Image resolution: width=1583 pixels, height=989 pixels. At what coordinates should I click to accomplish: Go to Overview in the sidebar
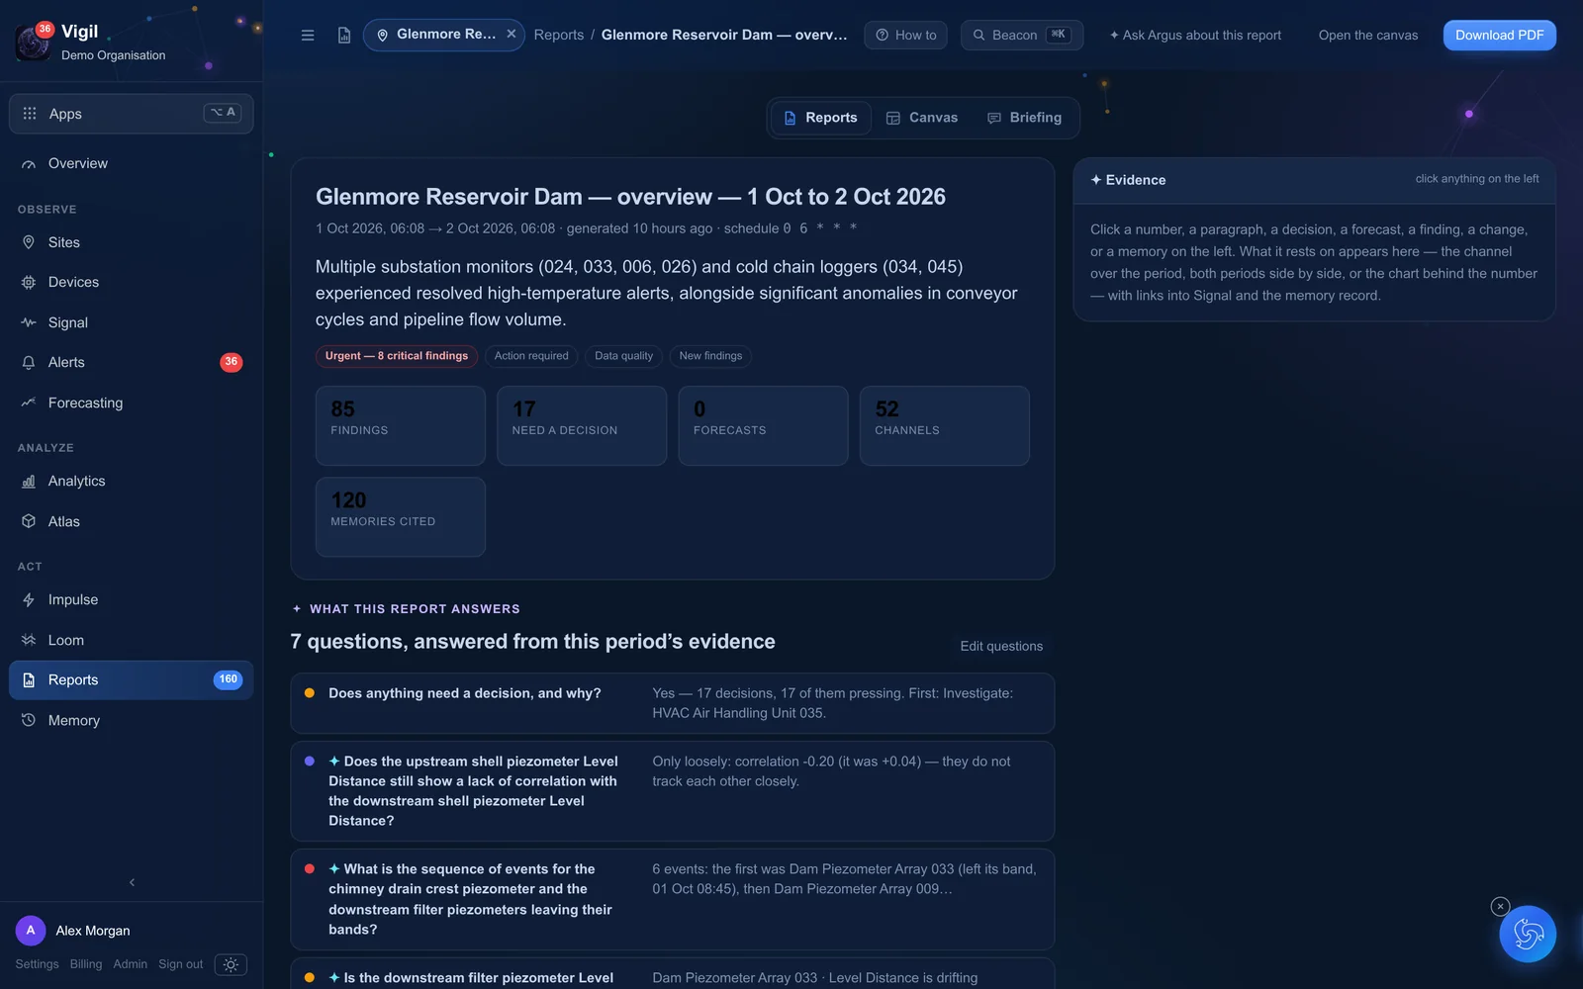click(132, 163)
